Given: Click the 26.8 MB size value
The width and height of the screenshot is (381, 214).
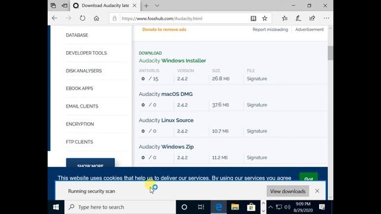Looking at the screenshot, I should pos(221,78).
